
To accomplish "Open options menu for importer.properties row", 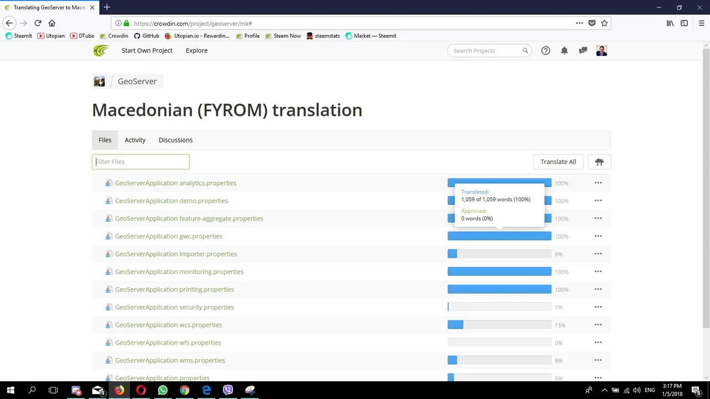I will pos(598,254).
